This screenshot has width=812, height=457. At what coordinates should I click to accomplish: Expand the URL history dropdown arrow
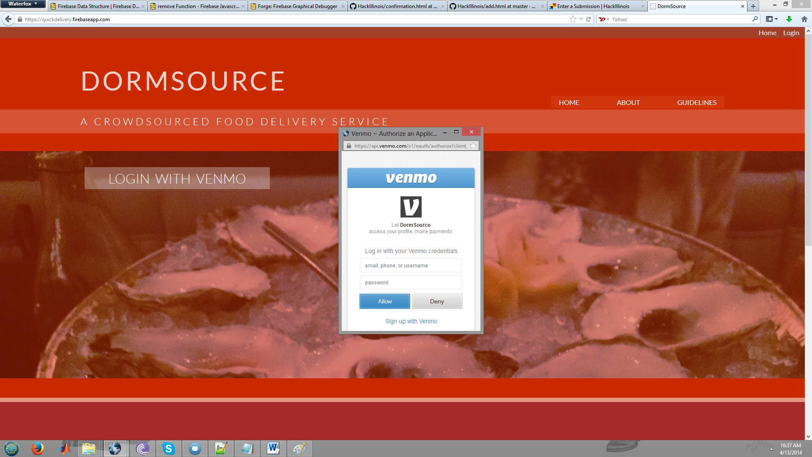581,19
